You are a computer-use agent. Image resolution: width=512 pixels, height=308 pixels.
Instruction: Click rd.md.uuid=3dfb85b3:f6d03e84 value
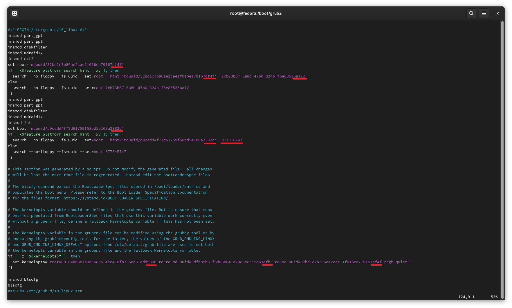point(219,262)
